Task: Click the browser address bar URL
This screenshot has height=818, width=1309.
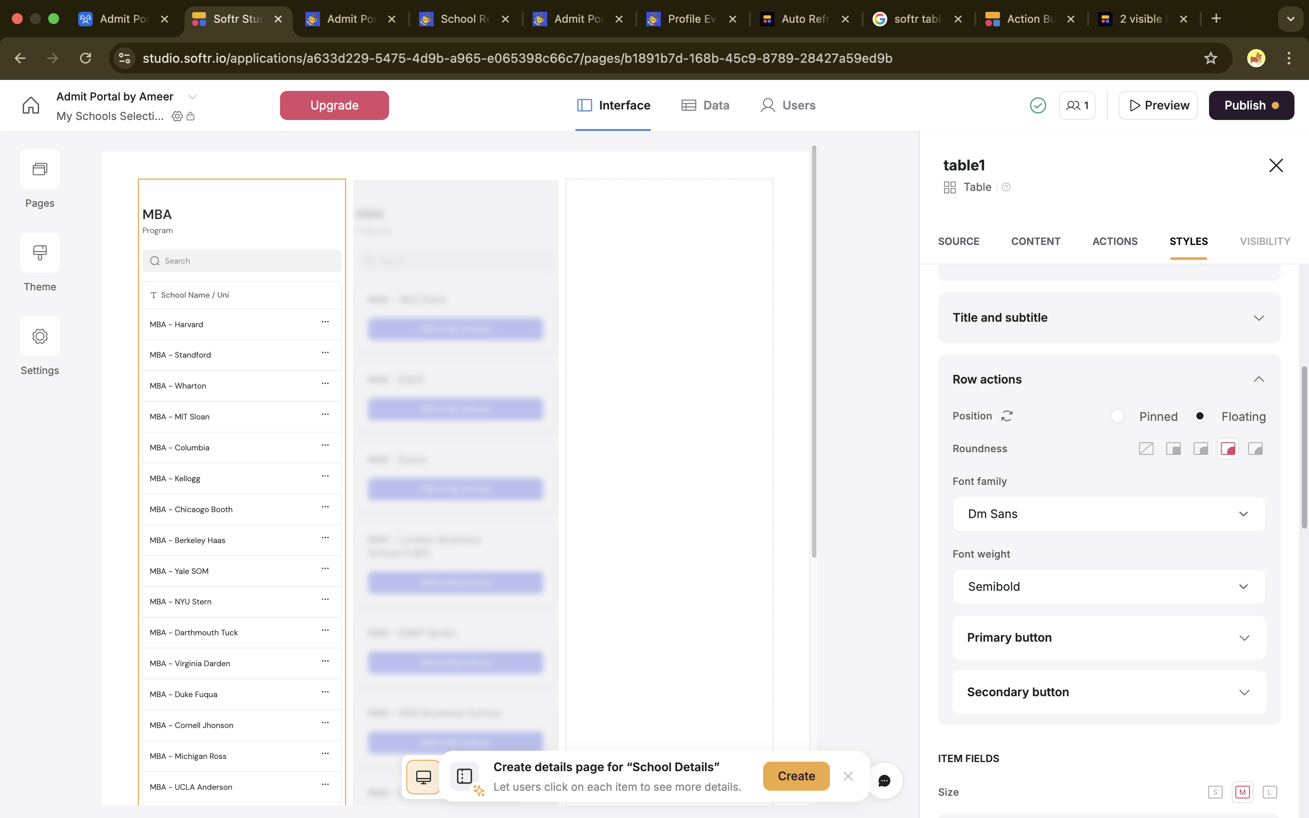Action: (x=518, y=58)
